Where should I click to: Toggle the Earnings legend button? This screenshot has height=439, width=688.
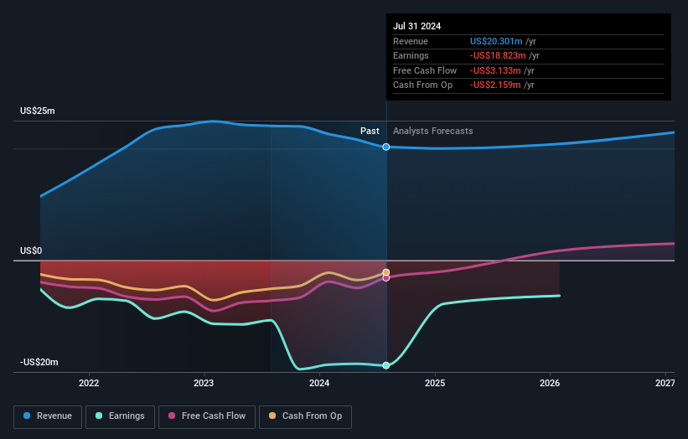(120, 416)
